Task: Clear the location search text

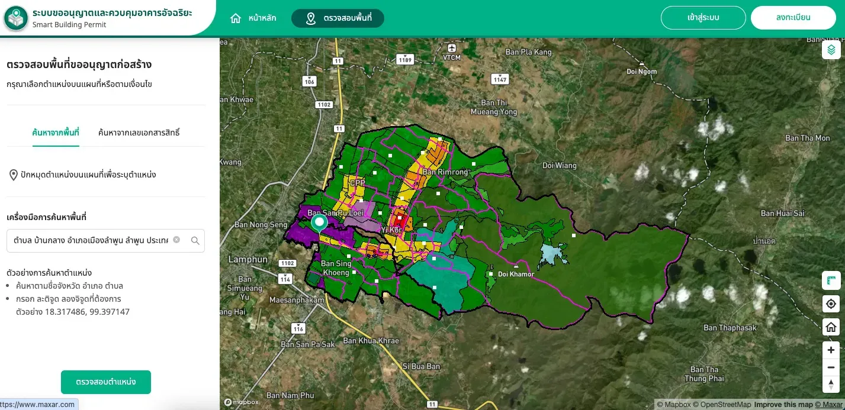Action: click(x=176, y=240)
